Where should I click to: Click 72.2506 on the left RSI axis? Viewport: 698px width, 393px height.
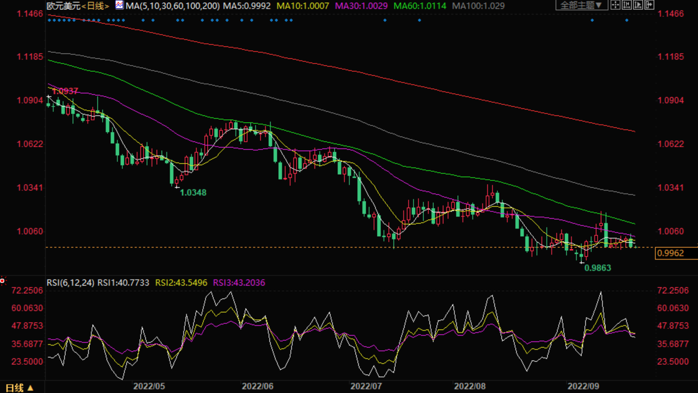pyautogui.click(x=27, y=291)
